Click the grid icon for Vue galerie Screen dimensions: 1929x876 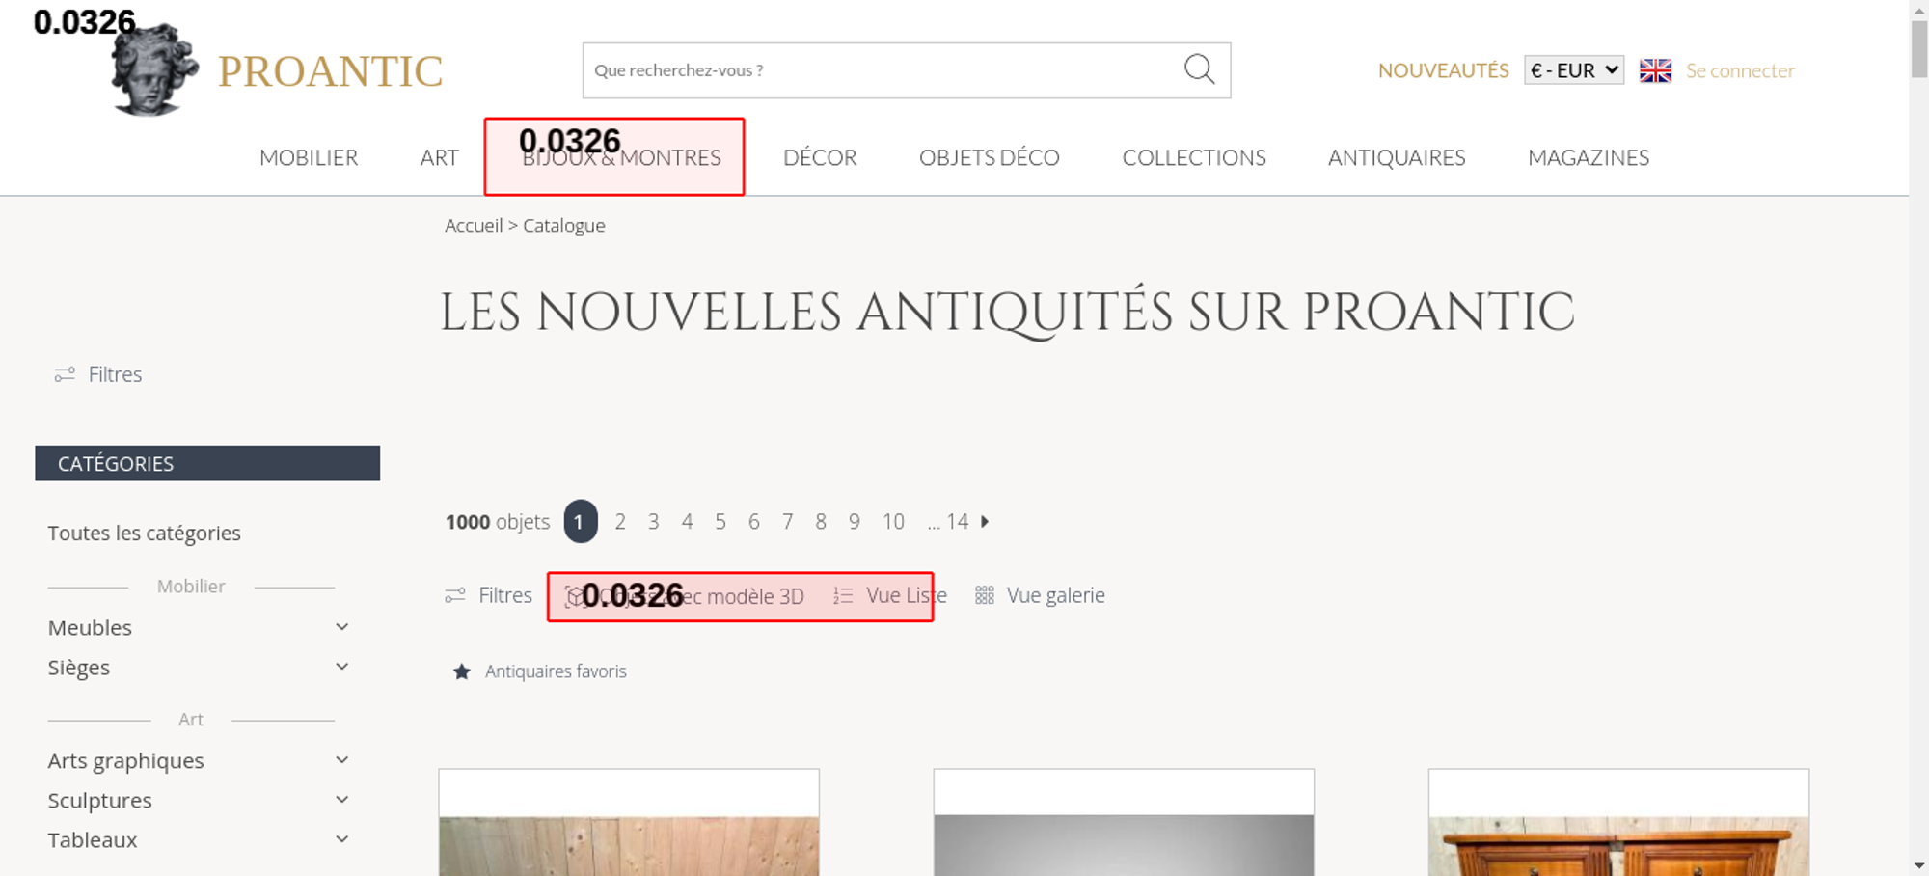984,595
